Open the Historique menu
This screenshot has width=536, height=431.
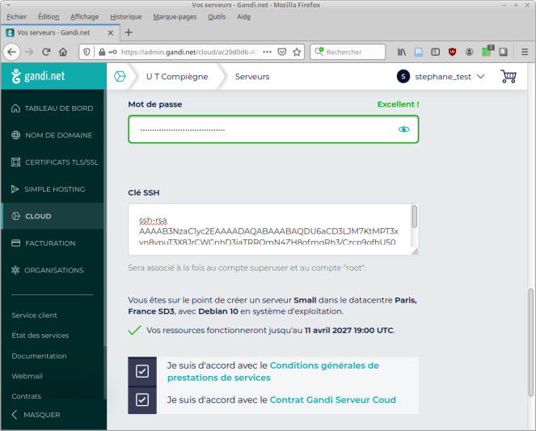126,17
